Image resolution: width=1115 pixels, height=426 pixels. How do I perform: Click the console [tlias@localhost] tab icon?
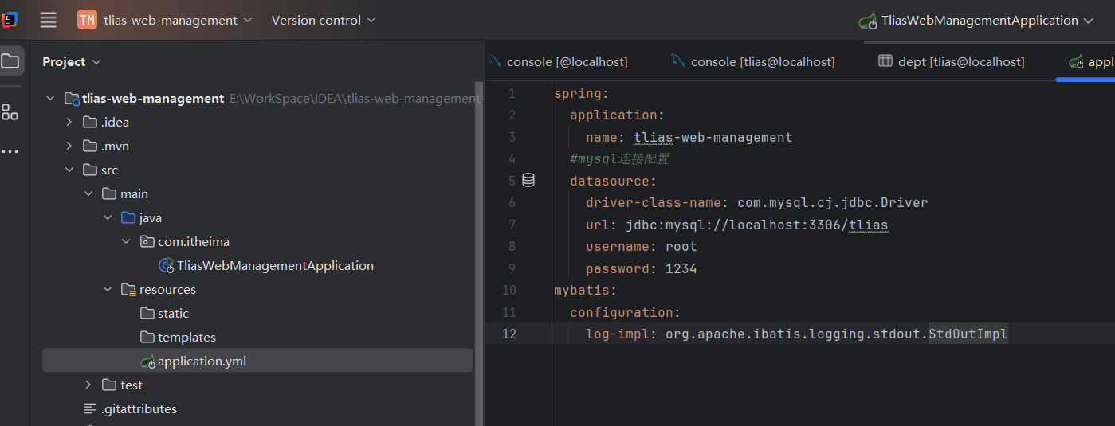tap(678, 61)
